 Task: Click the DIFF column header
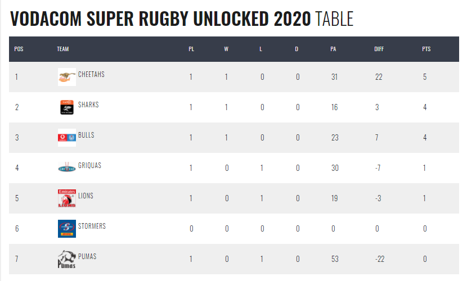click(379, 49)
